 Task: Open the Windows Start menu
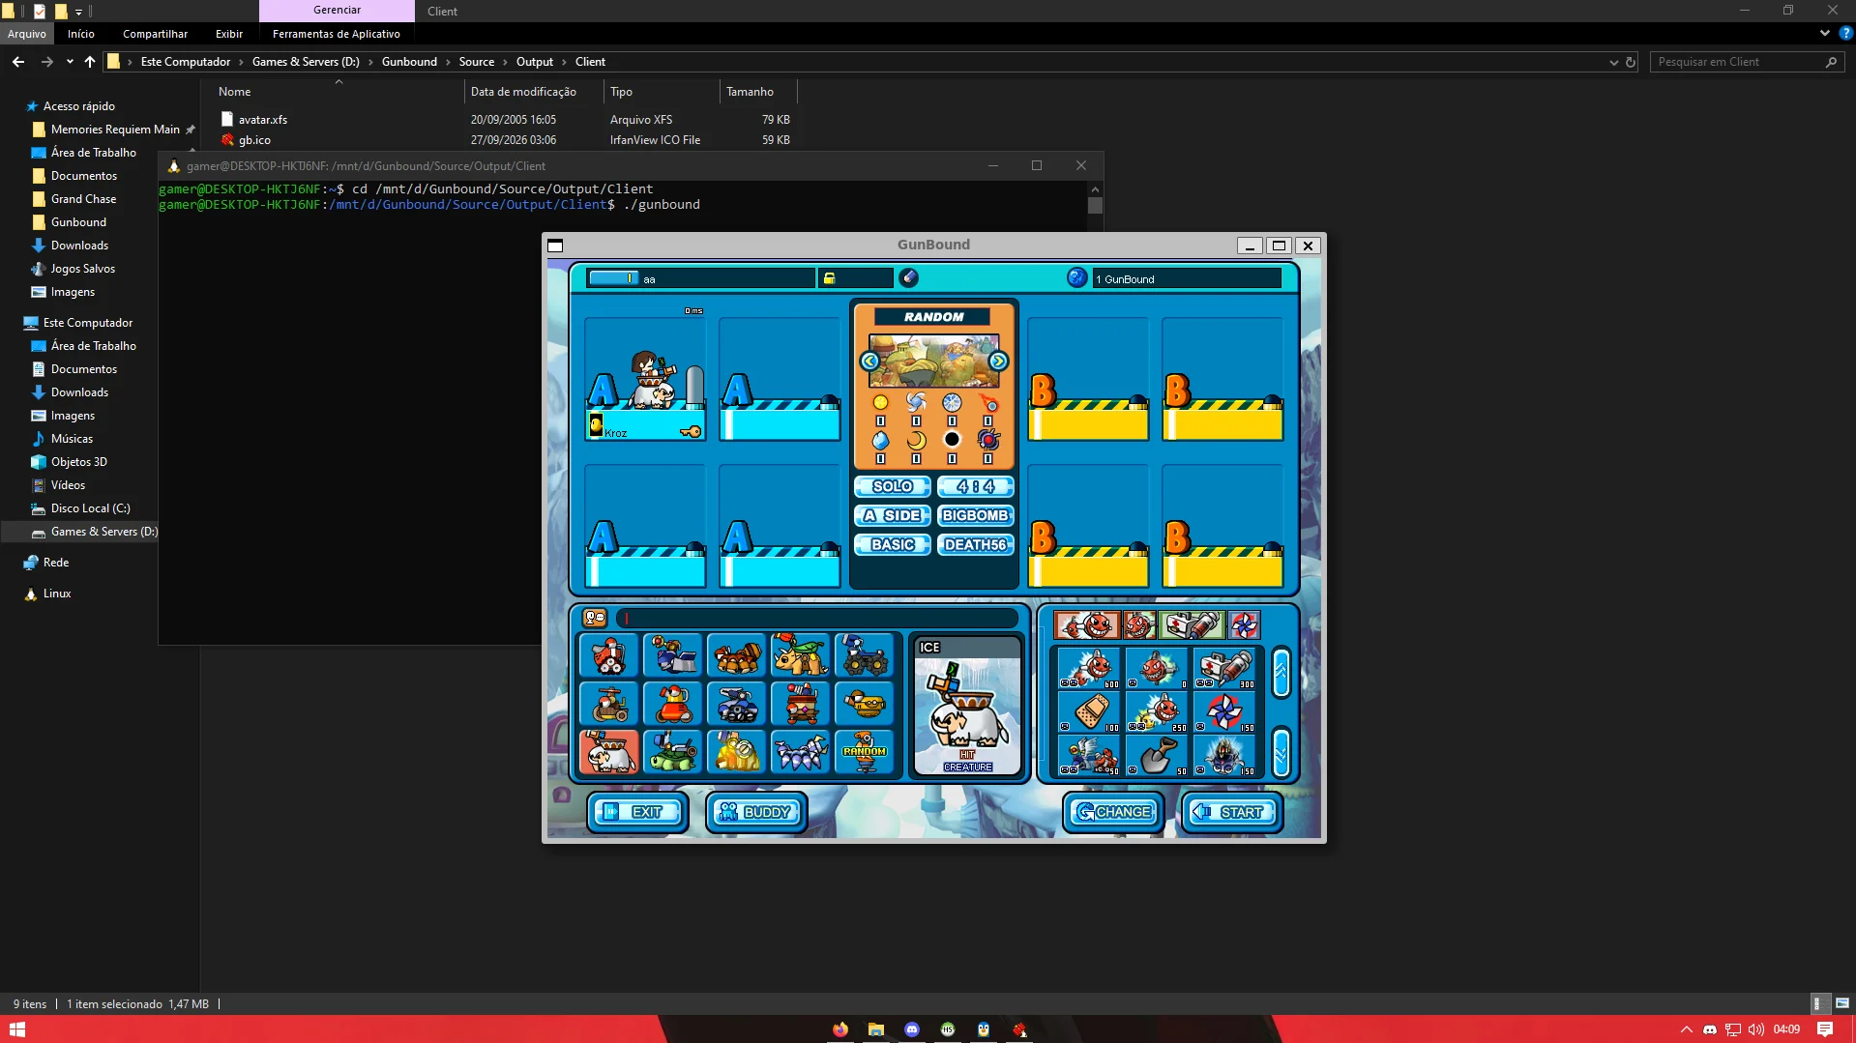(17, 1029)
